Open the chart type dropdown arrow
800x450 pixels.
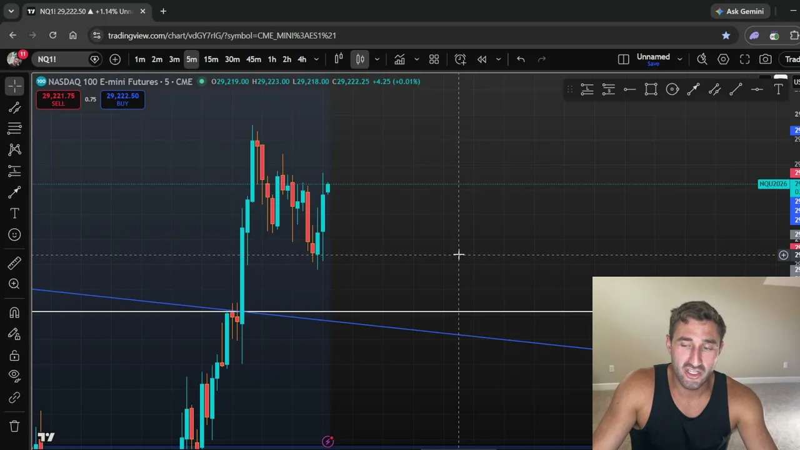[376, 59]
